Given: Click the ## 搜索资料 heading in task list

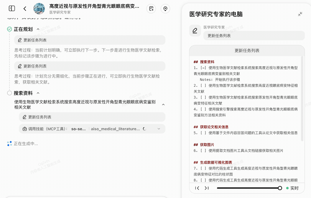Looking at the screenshot, I should 204,62.
